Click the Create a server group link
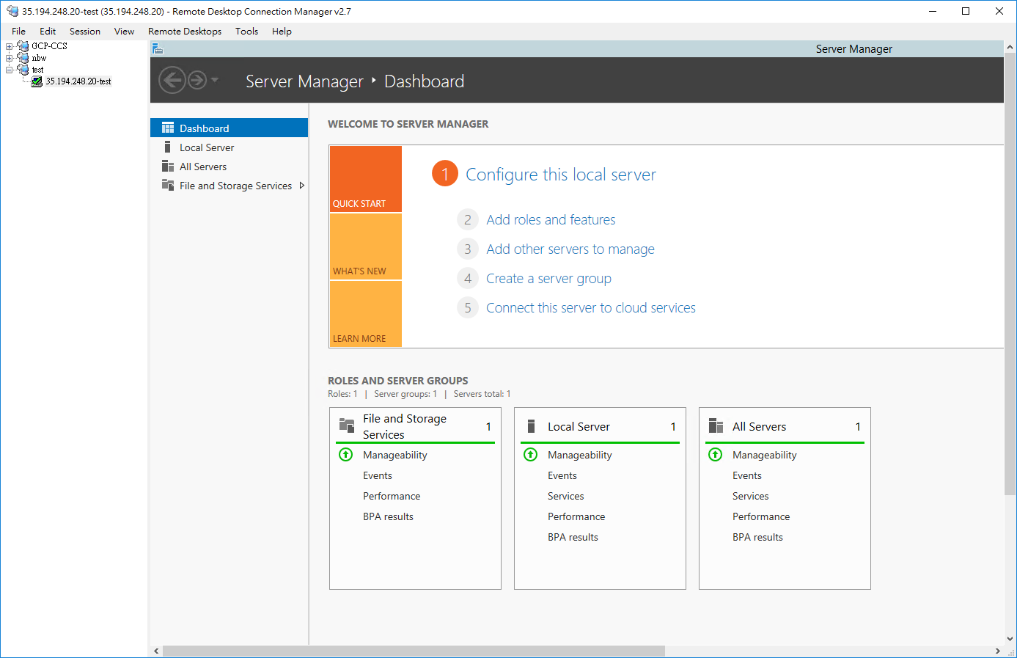Image resolution: width=1017 pixels, height=658 pixels. pyautogui.click(x=548, y=278)
